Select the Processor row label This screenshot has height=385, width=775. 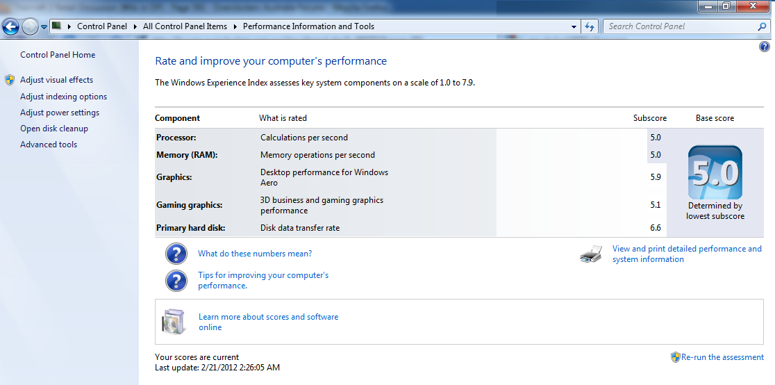coord(176,138)
